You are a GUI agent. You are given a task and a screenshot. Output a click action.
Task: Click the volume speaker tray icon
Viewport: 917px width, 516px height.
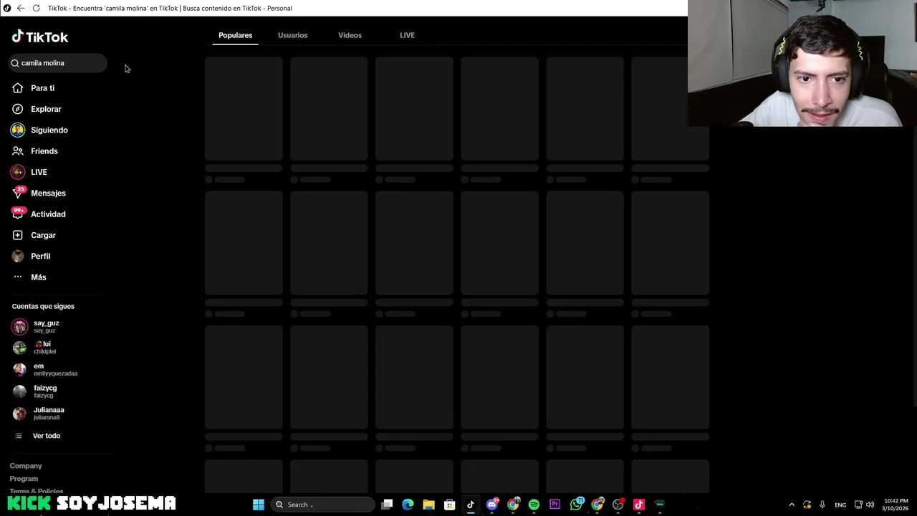click(x=871, y=505)
